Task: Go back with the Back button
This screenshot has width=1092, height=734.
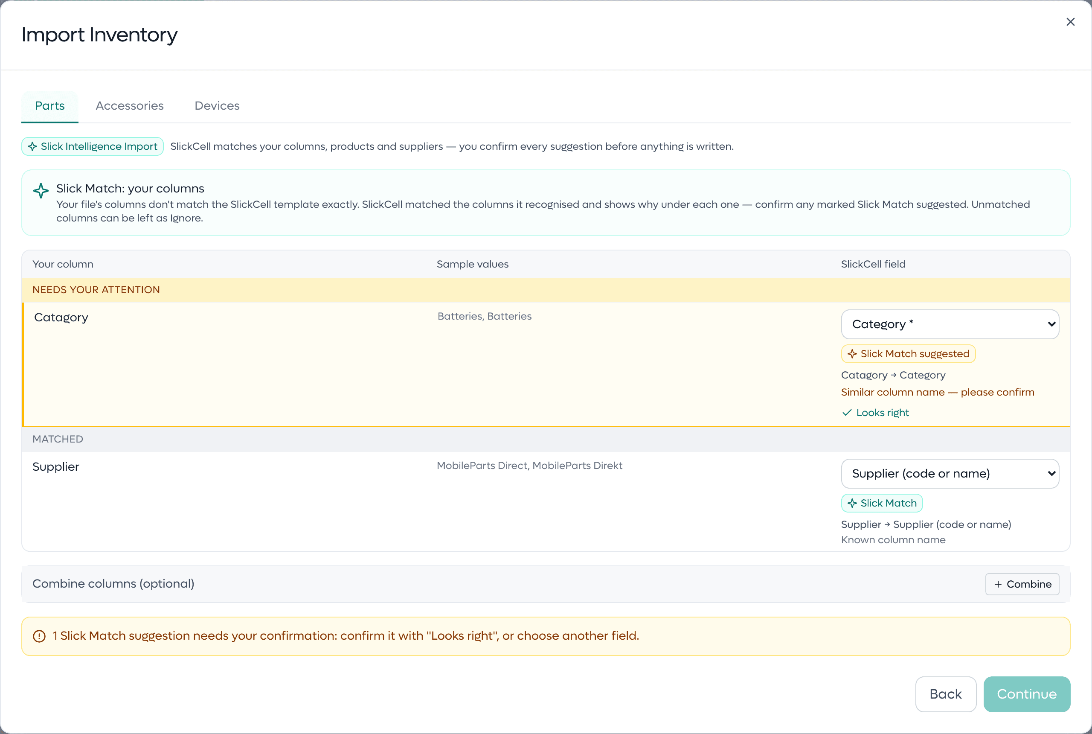Action: [946, 694]
